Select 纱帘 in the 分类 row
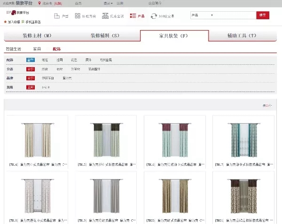The image size is (282, 224). click(45, 69)
